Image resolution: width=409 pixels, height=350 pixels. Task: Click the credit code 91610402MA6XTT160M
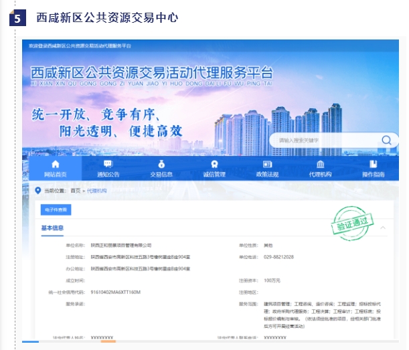(116, 292)
